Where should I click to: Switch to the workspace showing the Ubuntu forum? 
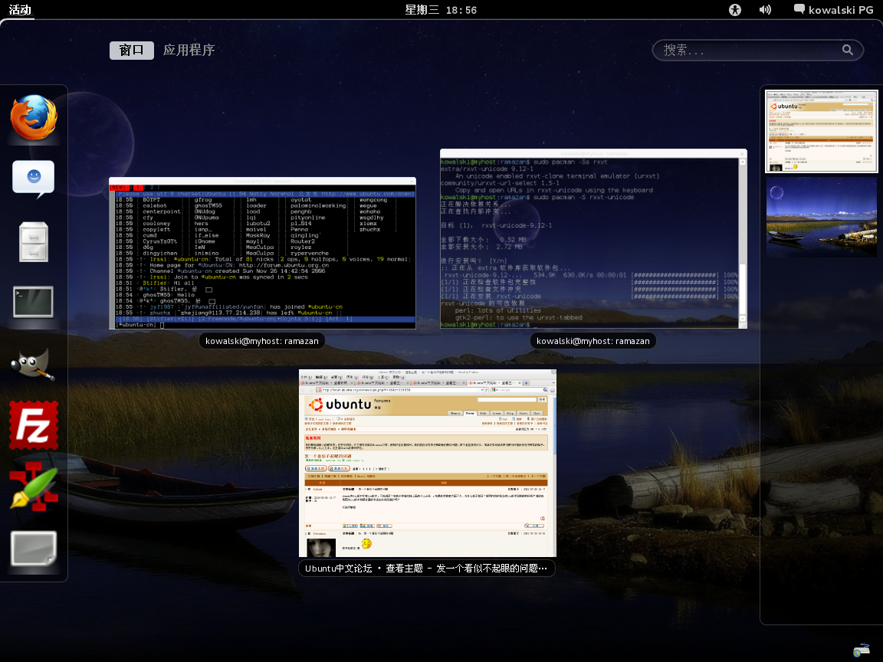tap(822, 131)
